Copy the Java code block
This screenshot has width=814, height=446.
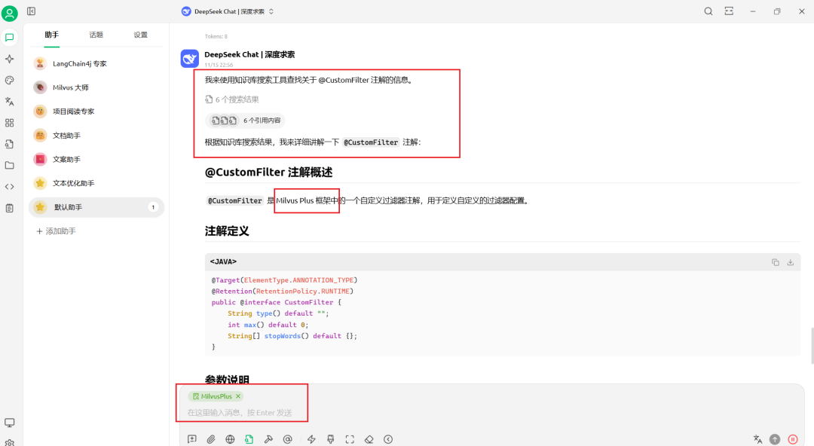pos(775,262)
